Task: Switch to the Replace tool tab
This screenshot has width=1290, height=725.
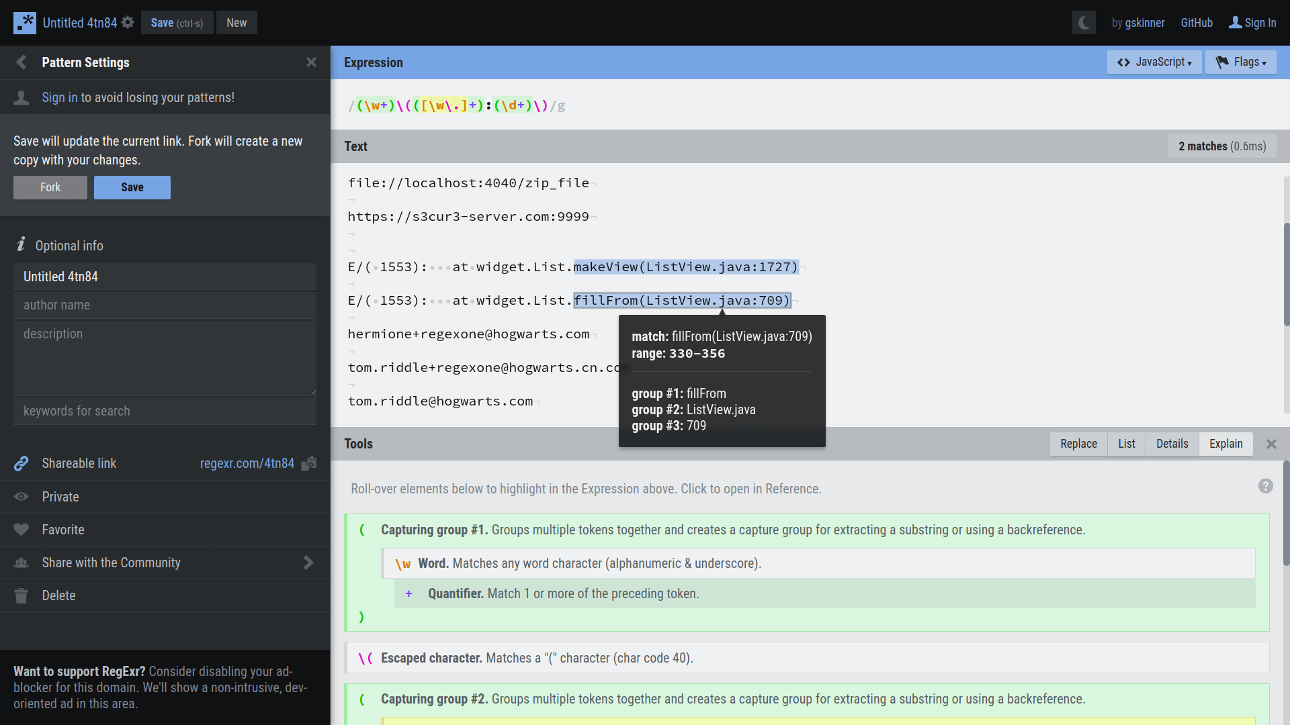Action: (1078, 444)
